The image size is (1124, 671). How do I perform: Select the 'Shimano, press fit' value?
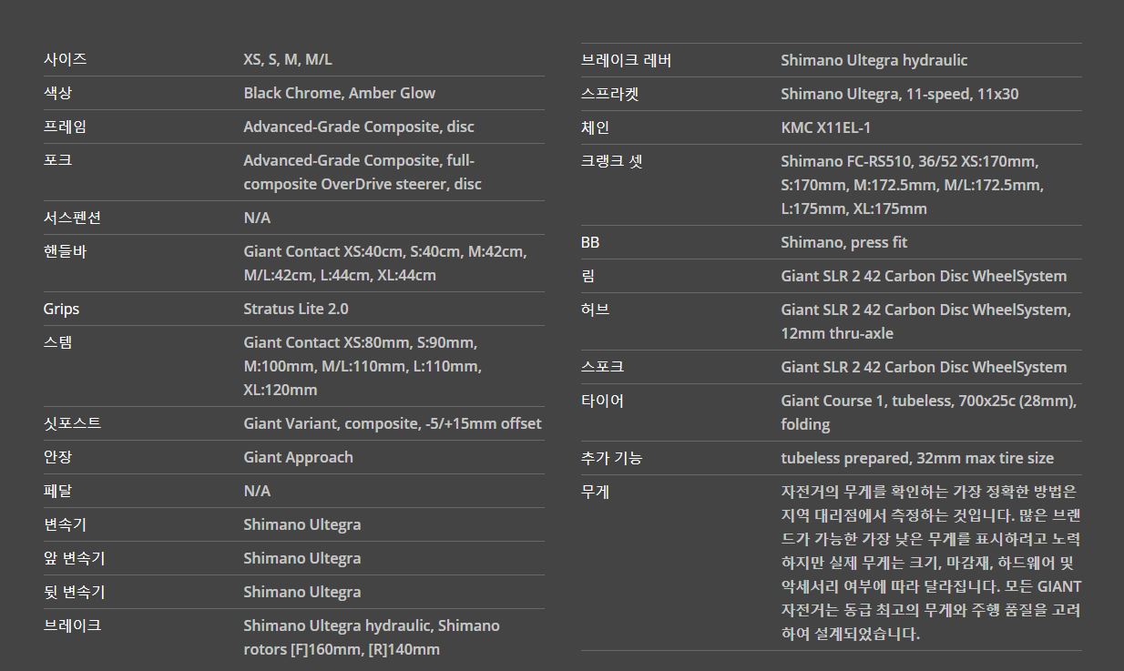(x=844, y=242)
